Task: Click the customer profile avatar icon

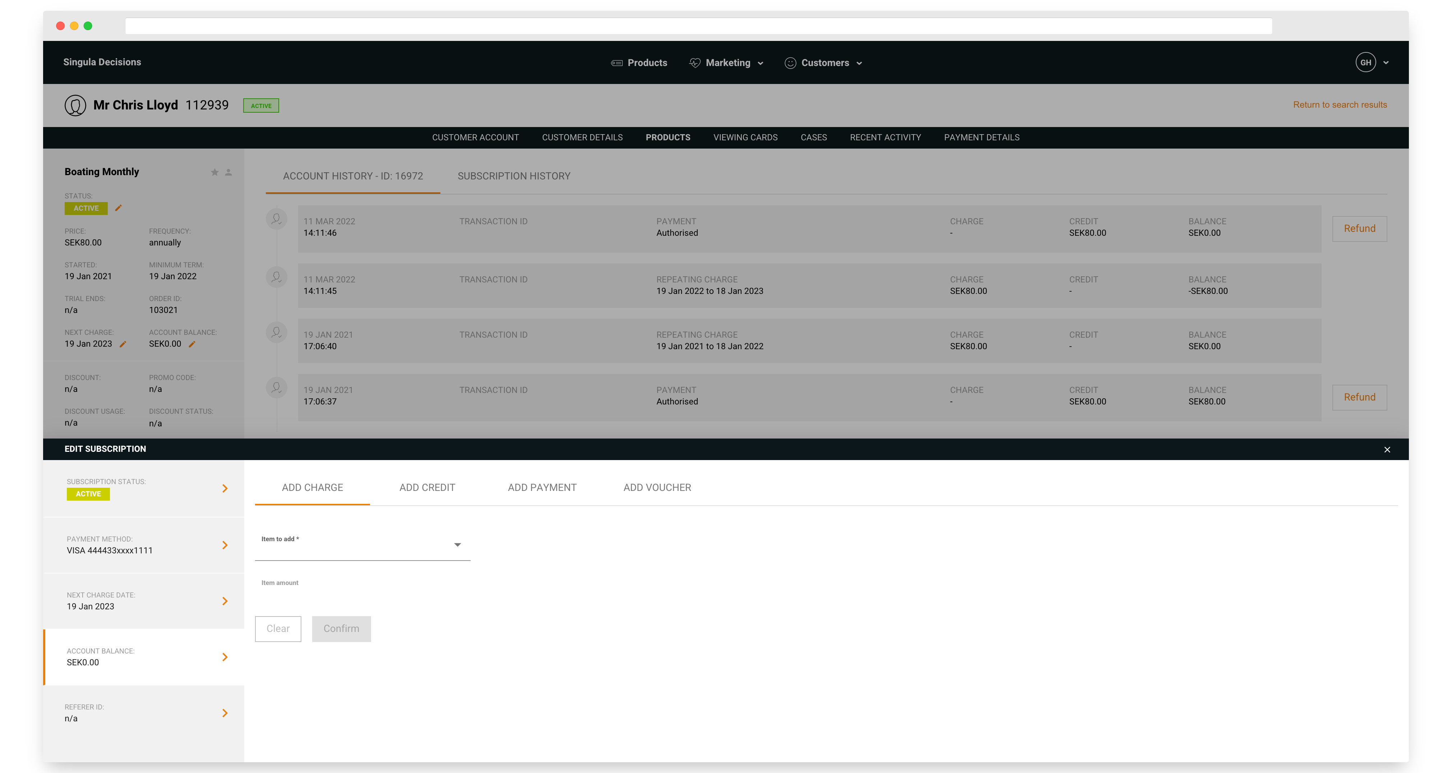Action: coord(75,105)
